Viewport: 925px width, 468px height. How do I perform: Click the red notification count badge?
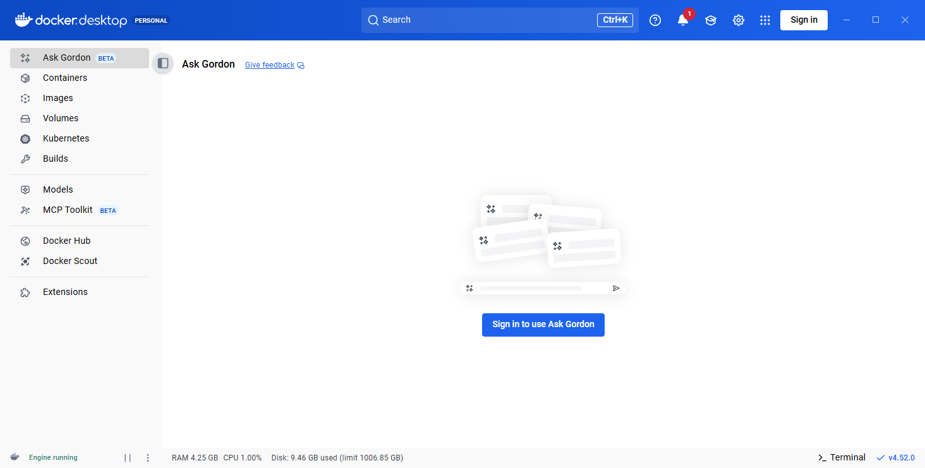689,14
